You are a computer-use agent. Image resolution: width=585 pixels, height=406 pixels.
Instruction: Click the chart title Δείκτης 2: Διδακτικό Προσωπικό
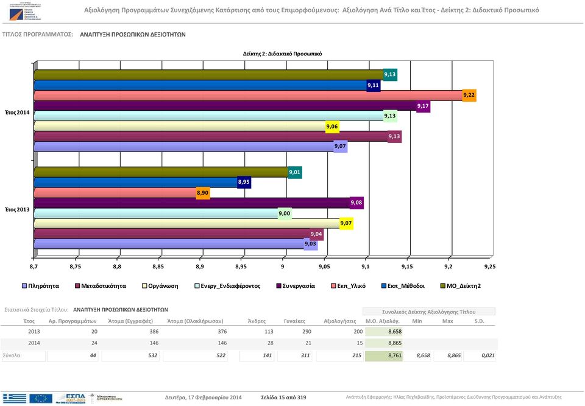282,54
